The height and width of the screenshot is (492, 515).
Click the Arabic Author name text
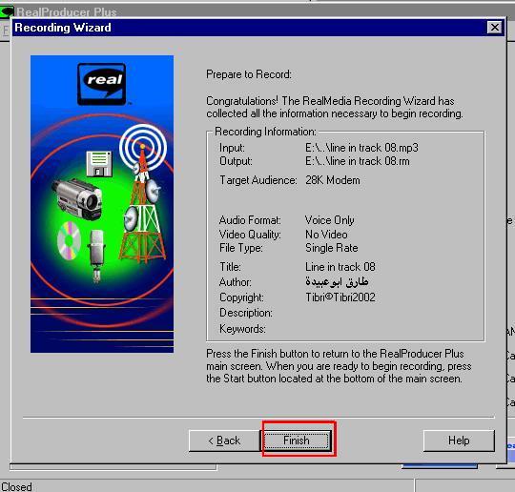pyautogui.click(x=337, y=281)
